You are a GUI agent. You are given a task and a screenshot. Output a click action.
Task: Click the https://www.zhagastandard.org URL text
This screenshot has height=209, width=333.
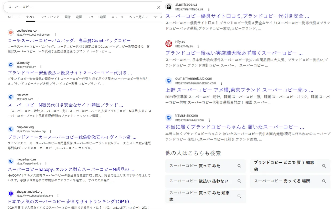(x=35, y=196)
